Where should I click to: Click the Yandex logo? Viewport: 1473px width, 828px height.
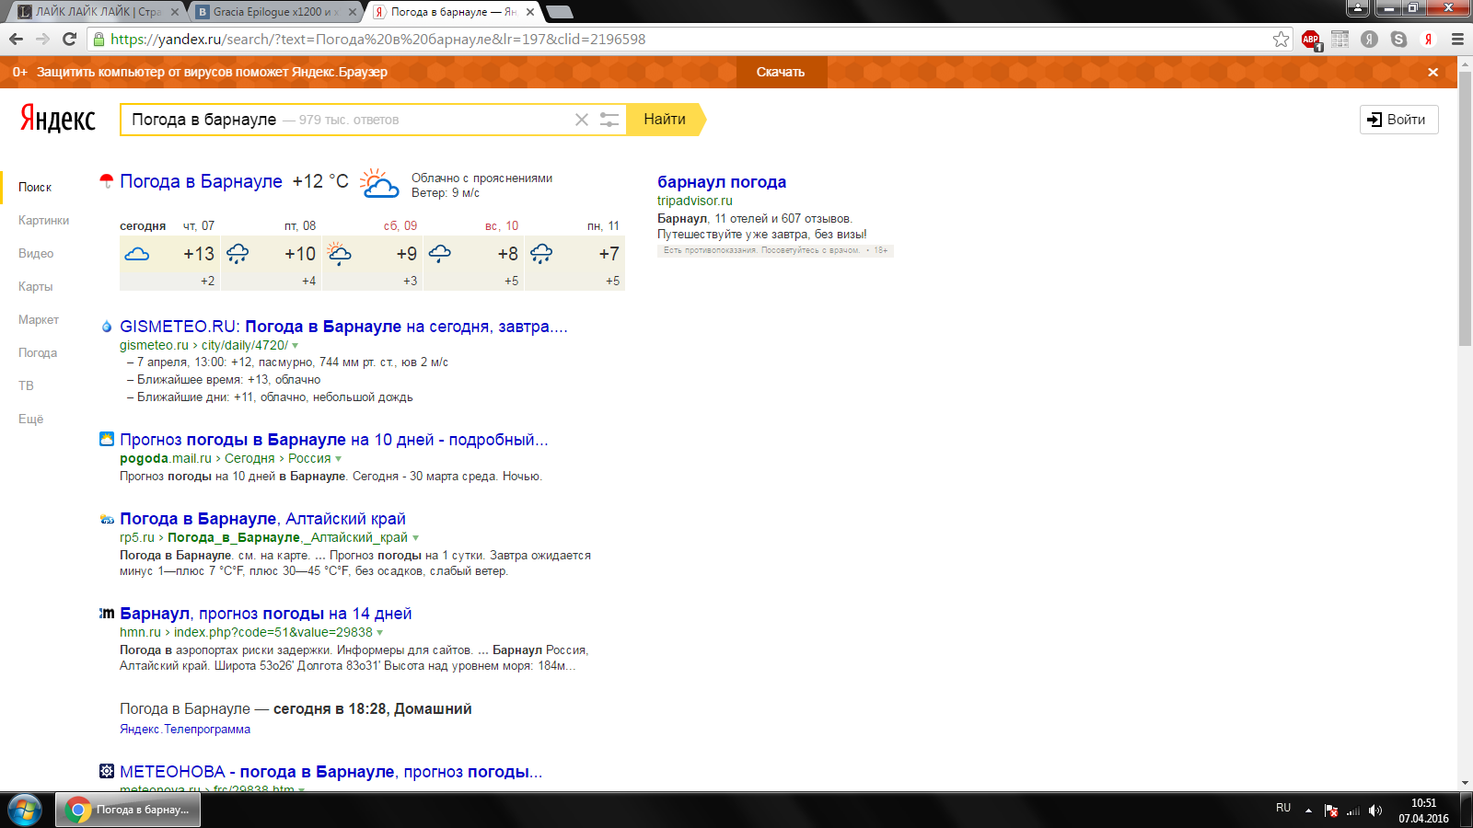[x=58, y=119]
